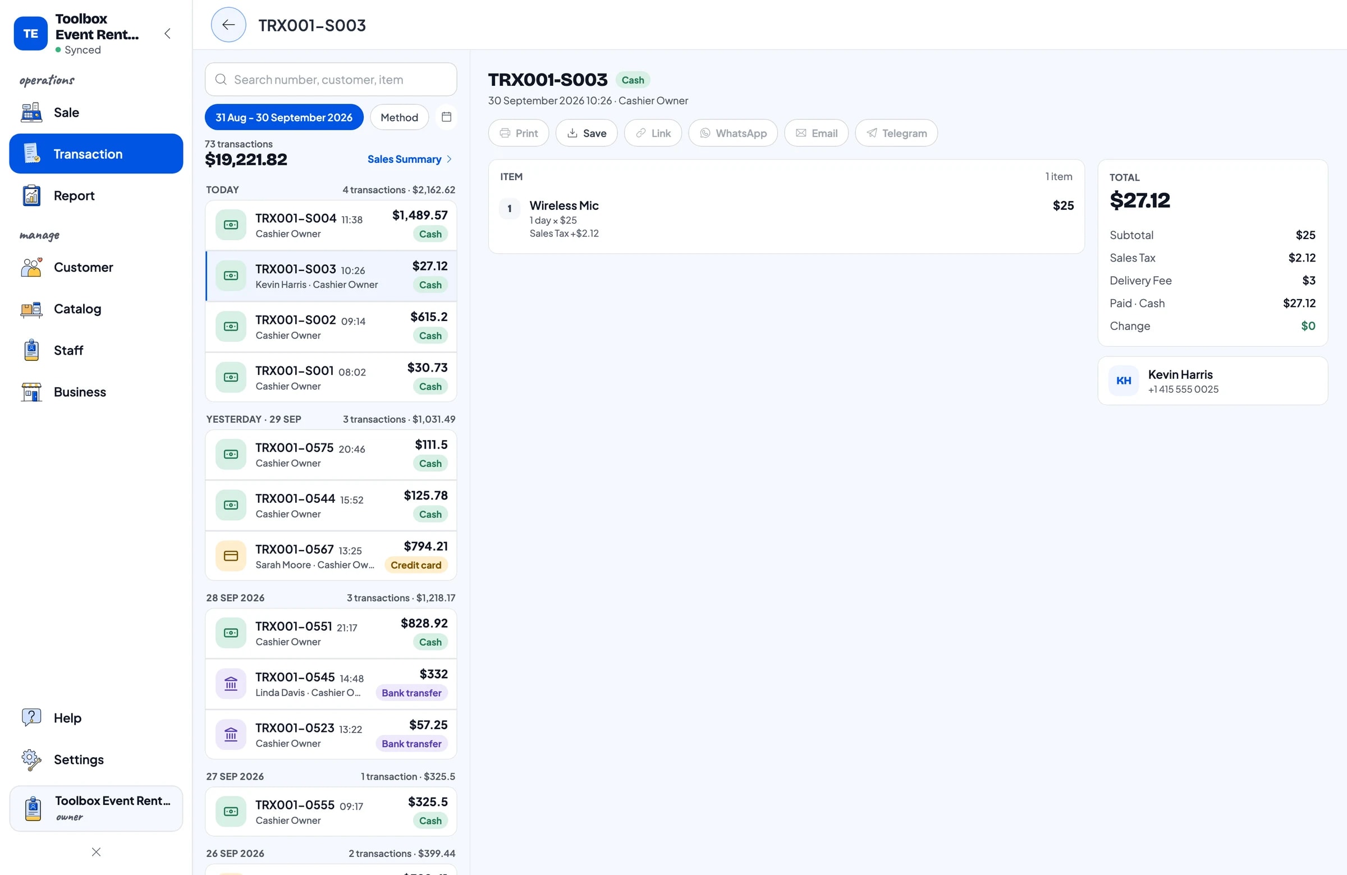Open the Catalog page
Image resolution: width=1347 pixels, height=875 pixels.
click(x=96, y=309)
